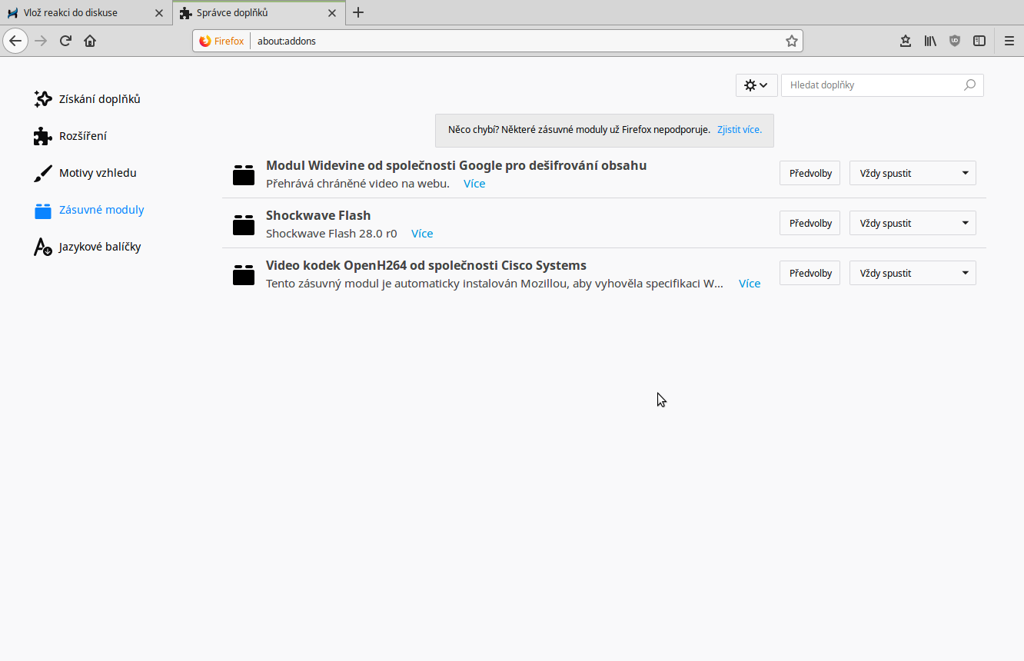Open Rozšíření section

pos(83,136)
